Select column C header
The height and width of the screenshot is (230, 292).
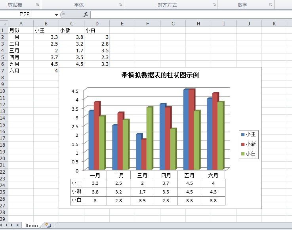(x=72, y=24)
